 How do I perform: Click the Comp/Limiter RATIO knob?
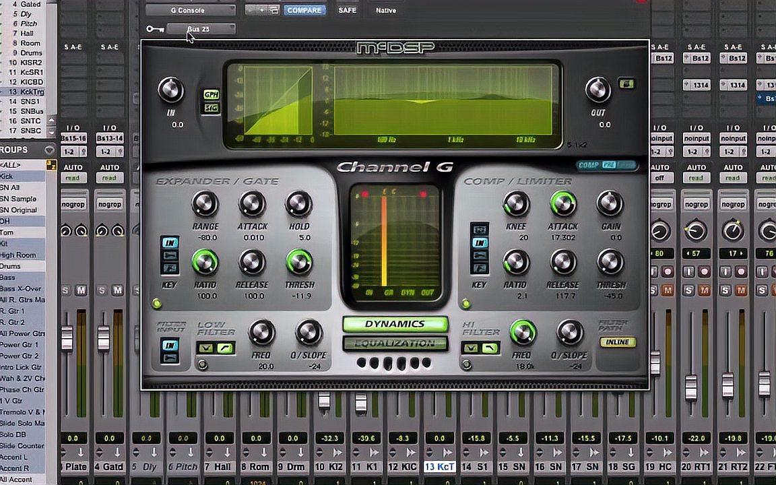[516, 262]
